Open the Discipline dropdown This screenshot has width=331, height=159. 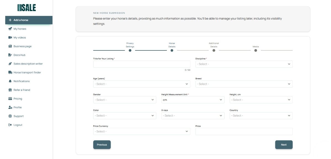[x=244, y=64]
